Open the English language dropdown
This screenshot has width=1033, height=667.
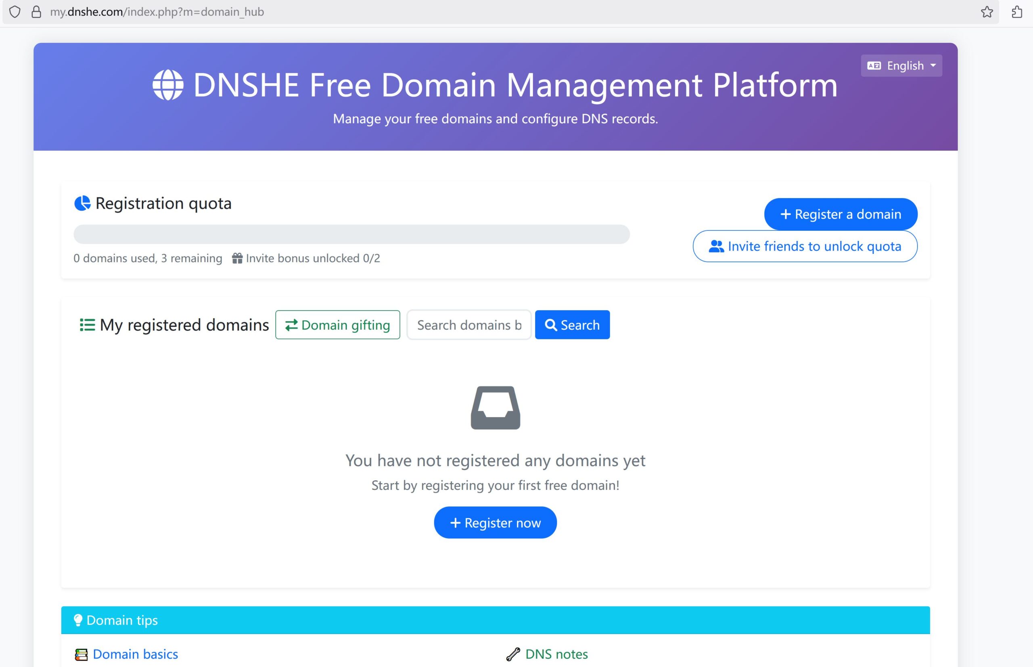pos(901,65)
